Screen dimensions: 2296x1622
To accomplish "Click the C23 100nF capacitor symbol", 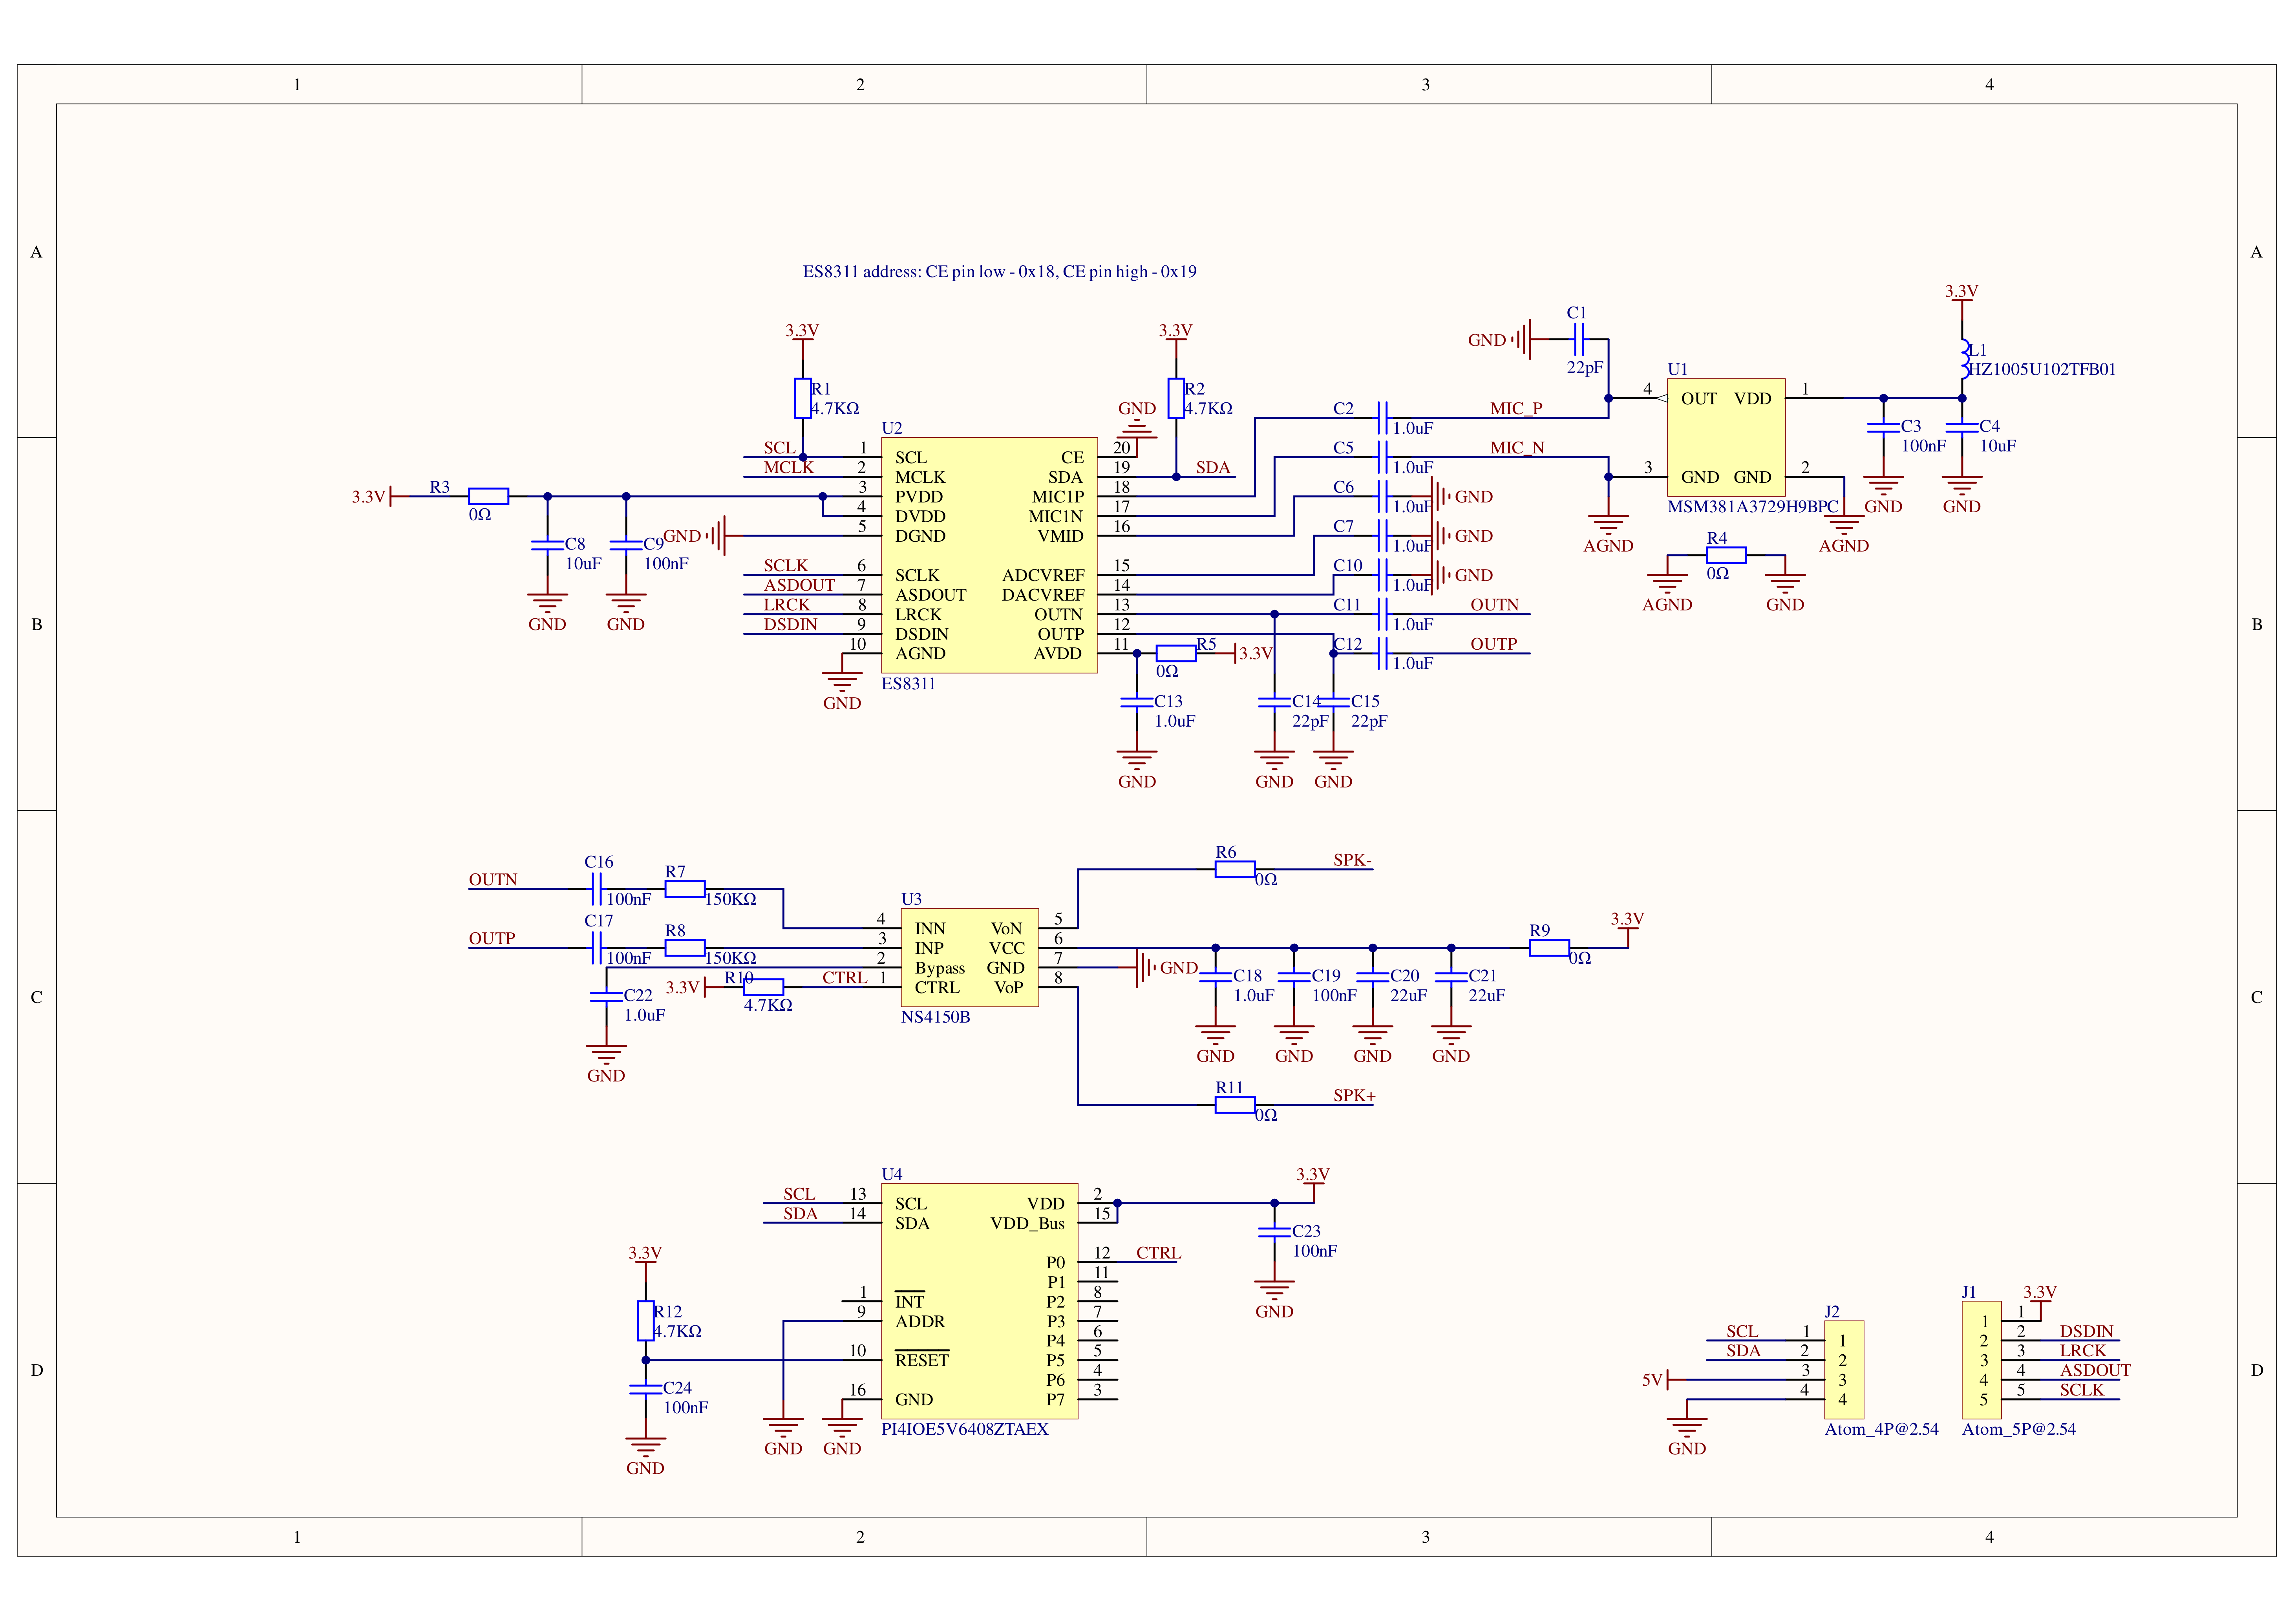I will (1274, 1232).
